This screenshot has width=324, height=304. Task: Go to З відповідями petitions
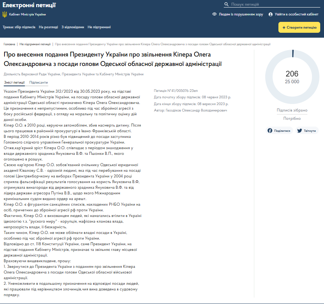[x=73, y=27]
